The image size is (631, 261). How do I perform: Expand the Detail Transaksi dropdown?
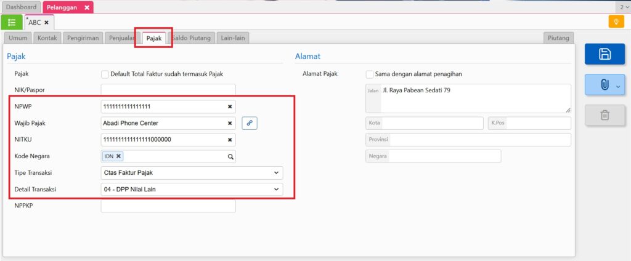click(x=275, y=190)
